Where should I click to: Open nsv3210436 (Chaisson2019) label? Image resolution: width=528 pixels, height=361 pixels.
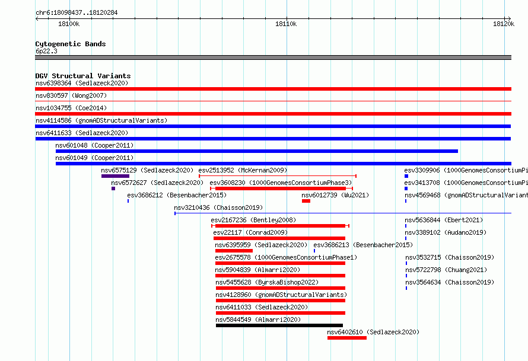218,207
